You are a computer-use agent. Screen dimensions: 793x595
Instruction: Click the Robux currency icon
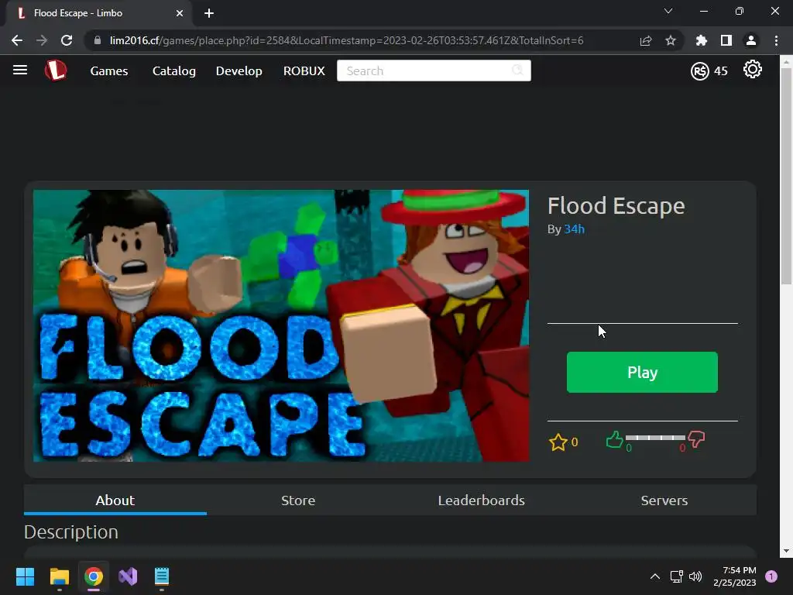(x=700, y=71)
